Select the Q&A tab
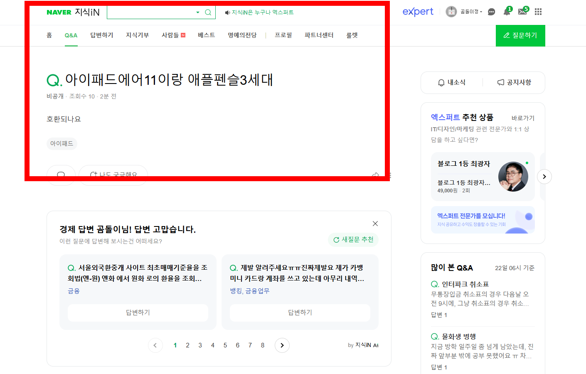 point(71,35)
